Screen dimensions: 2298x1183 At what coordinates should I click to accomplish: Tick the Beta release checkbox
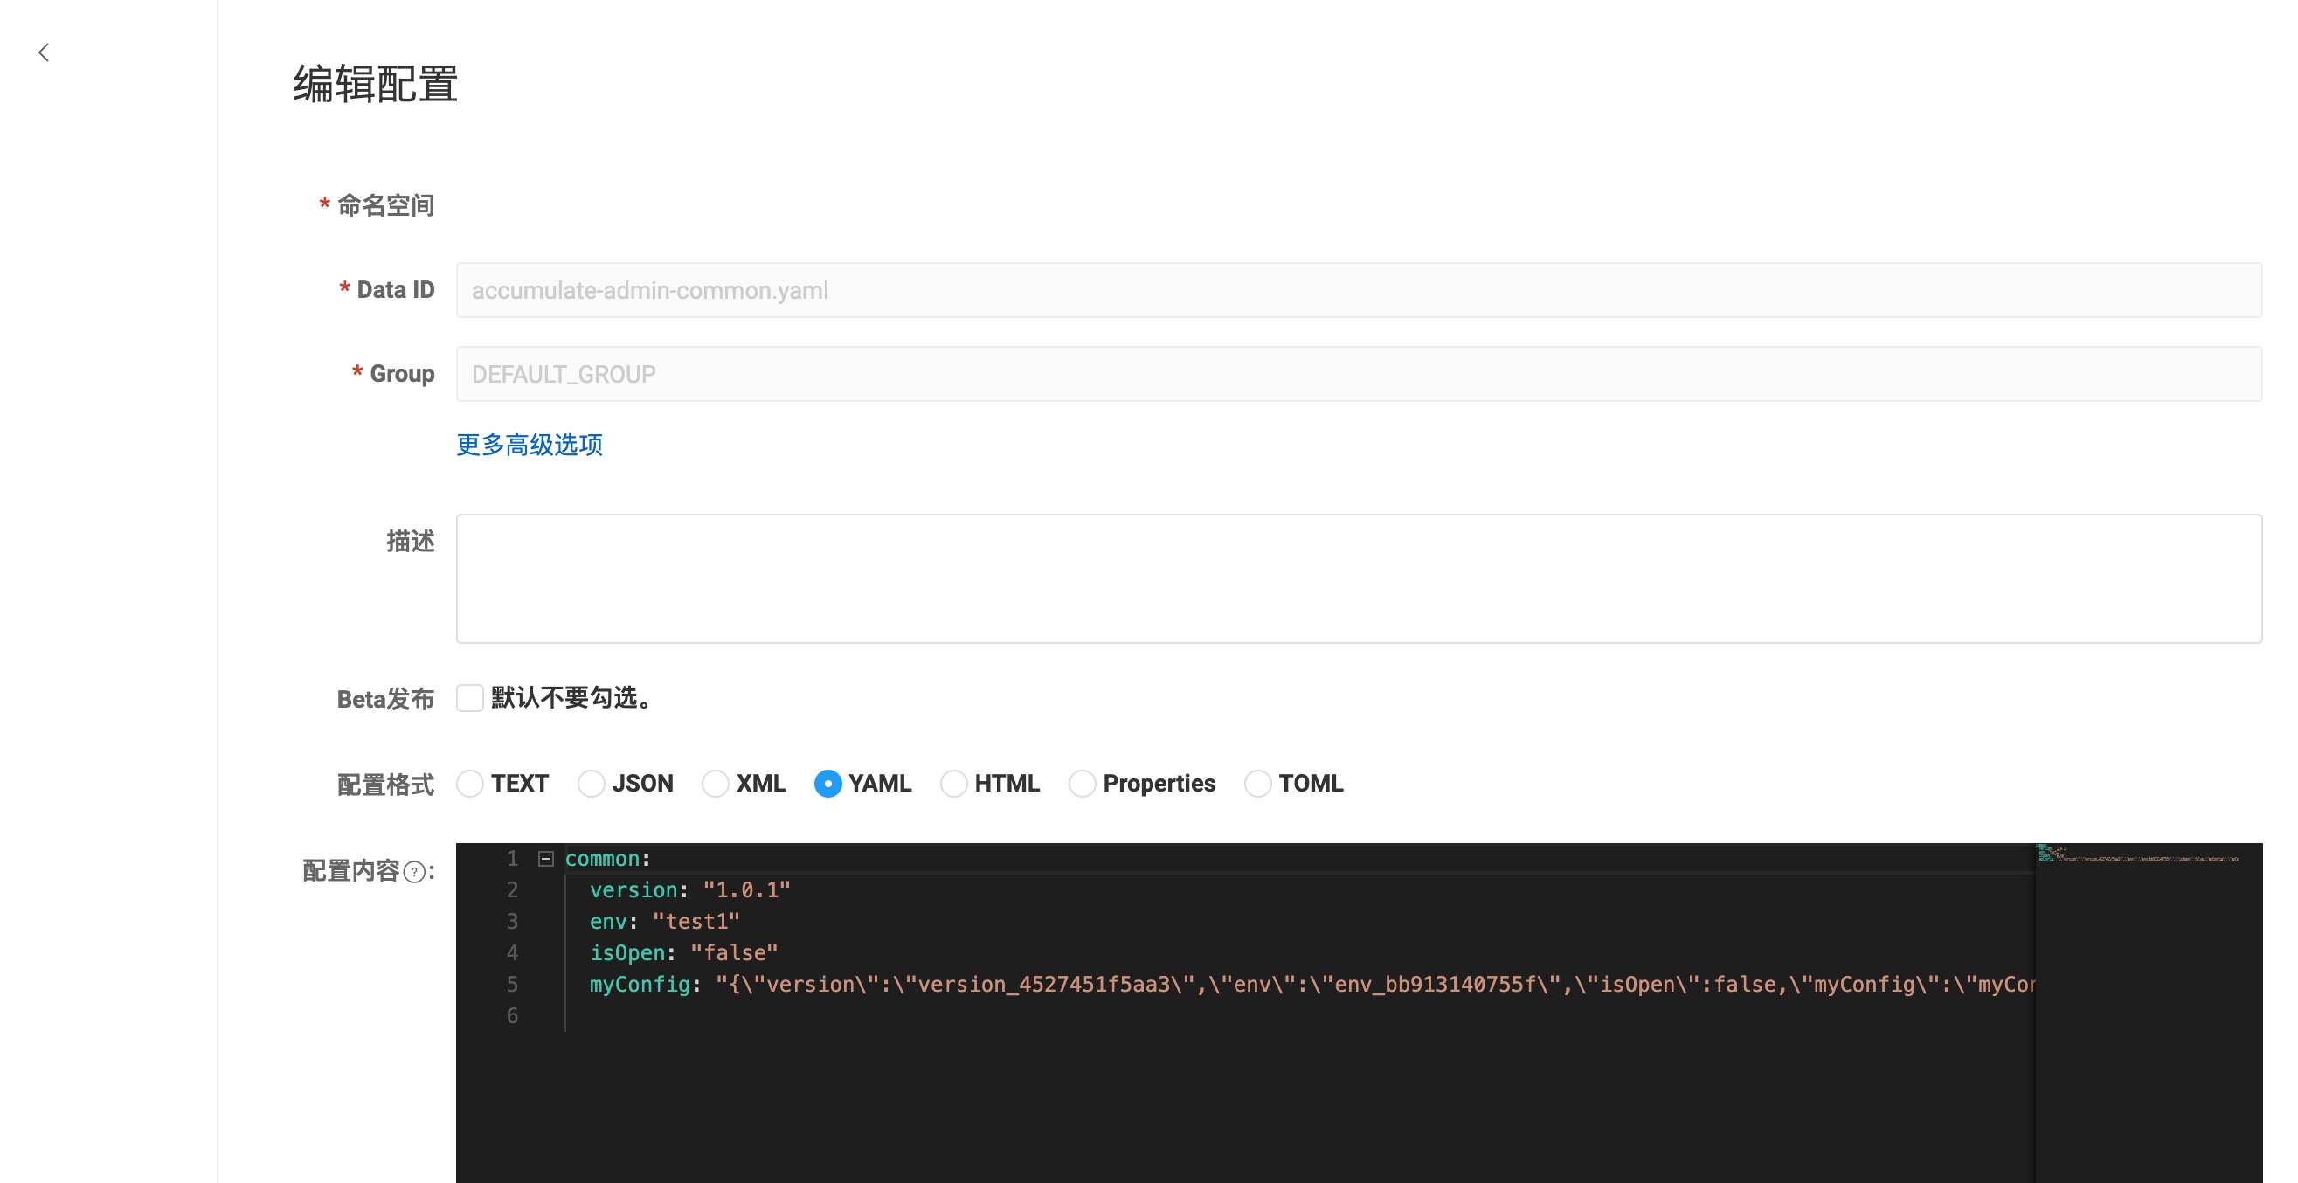[x=470, y=698]
